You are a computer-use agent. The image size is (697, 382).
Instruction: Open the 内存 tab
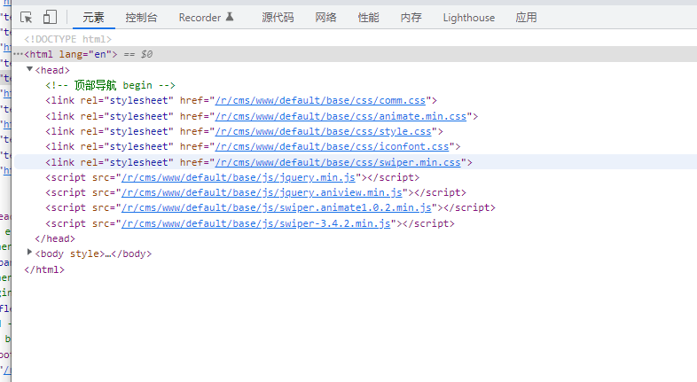411,17
